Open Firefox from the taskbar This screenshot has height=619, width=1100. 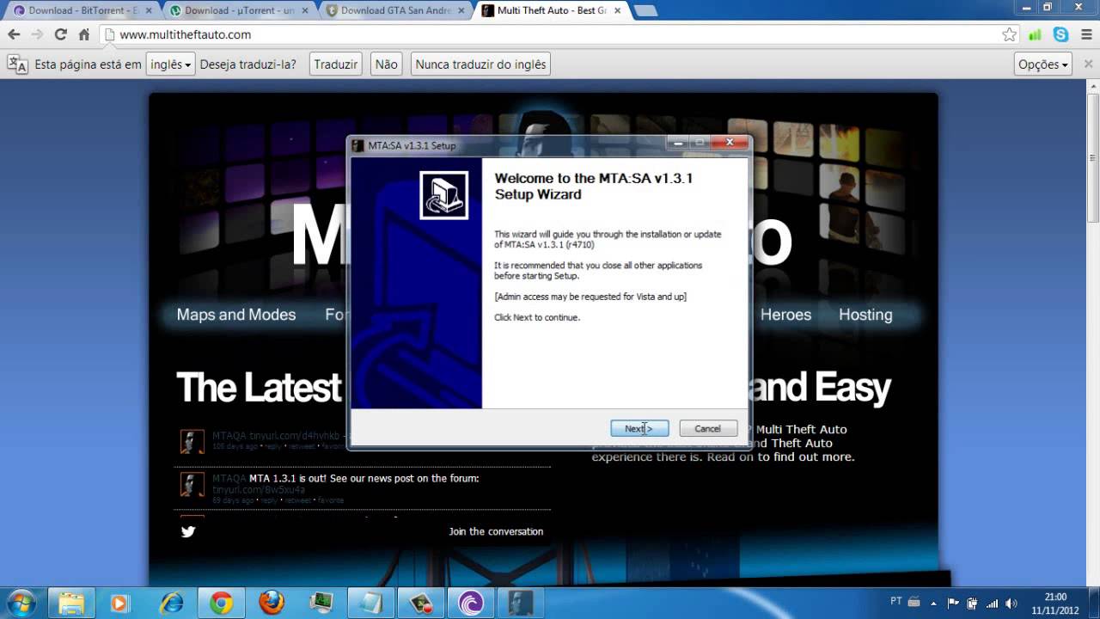click(272, 603)
